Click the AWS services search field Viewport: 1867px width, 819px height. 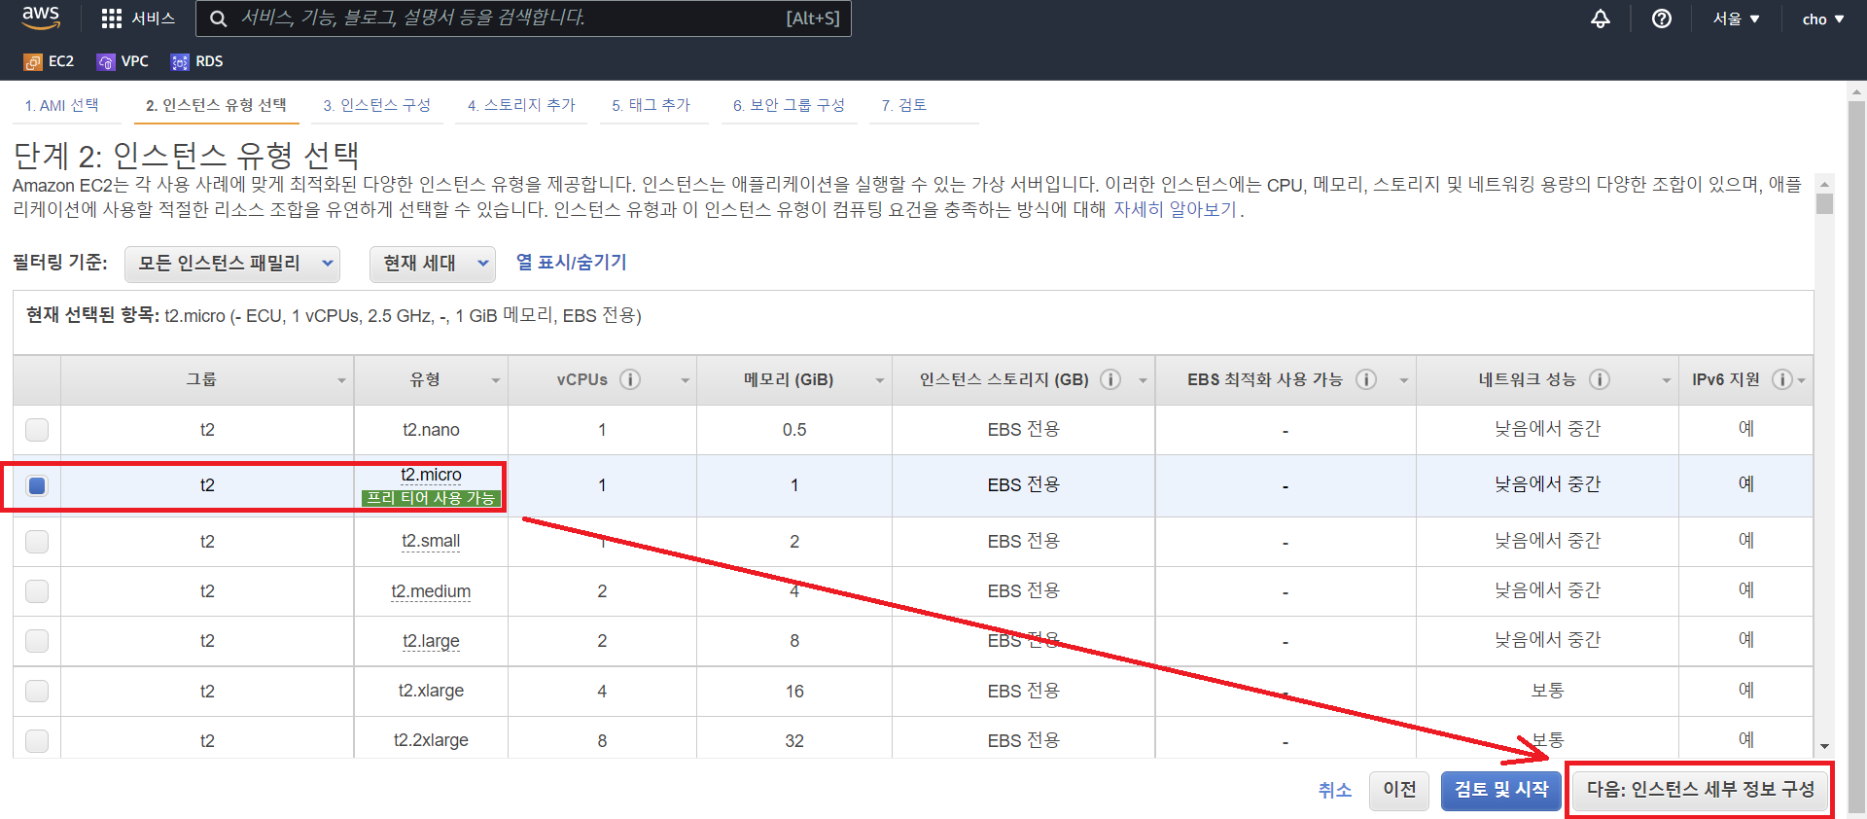(523, 18)
